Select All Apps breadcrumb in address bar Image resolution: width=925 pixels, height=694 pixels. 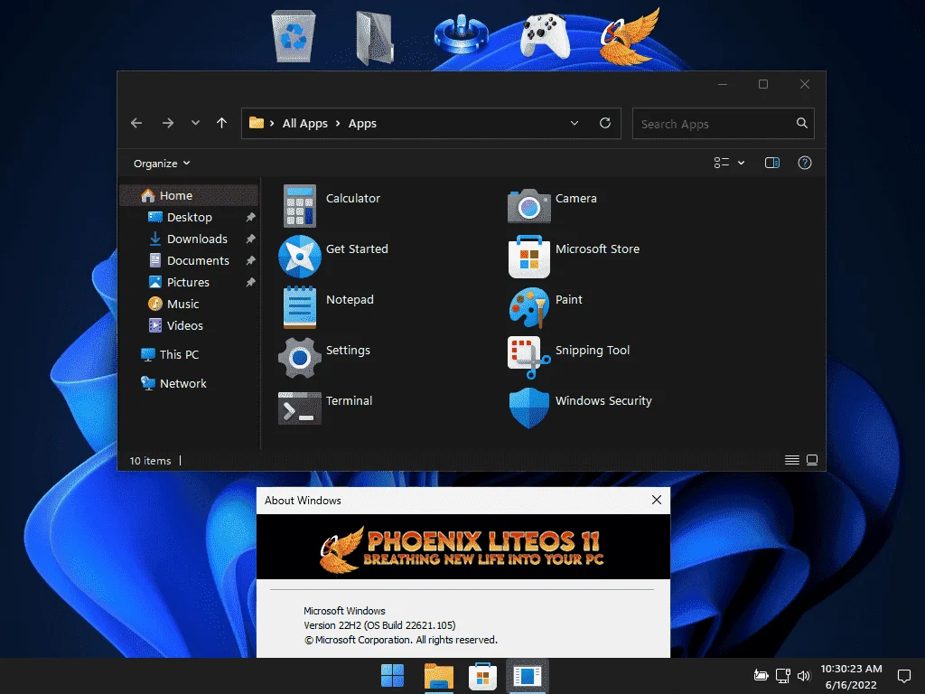(x=305, y=123)
